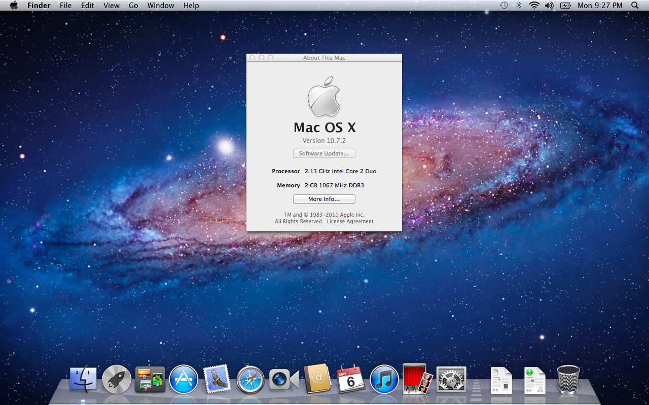Image resolution: width=649 pixels, height=405 pixels.
Task: Open Mission Control in the Dock
Action: pyautogui.click(x=150, y=379)
